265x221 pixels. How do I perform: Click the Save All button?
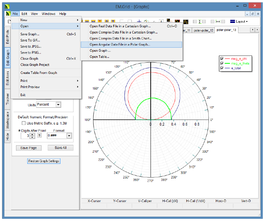60,148
